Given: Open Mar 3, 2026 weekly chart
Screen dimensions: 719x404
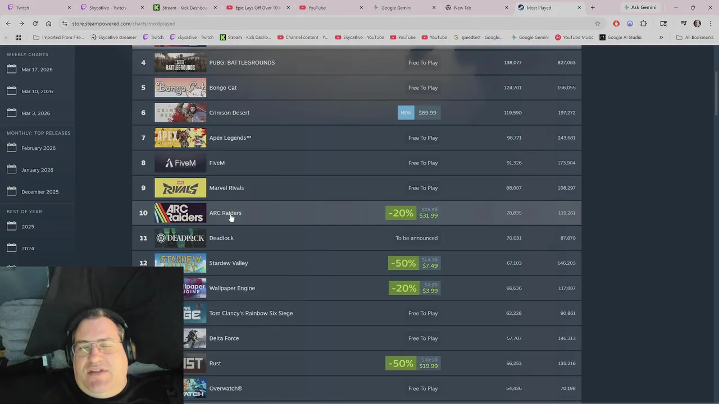Looking at the screenshot, I should [x=35, y=113].
